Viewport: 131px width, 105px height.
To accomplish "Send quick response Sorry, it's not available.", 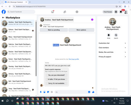I will (56, 83).
